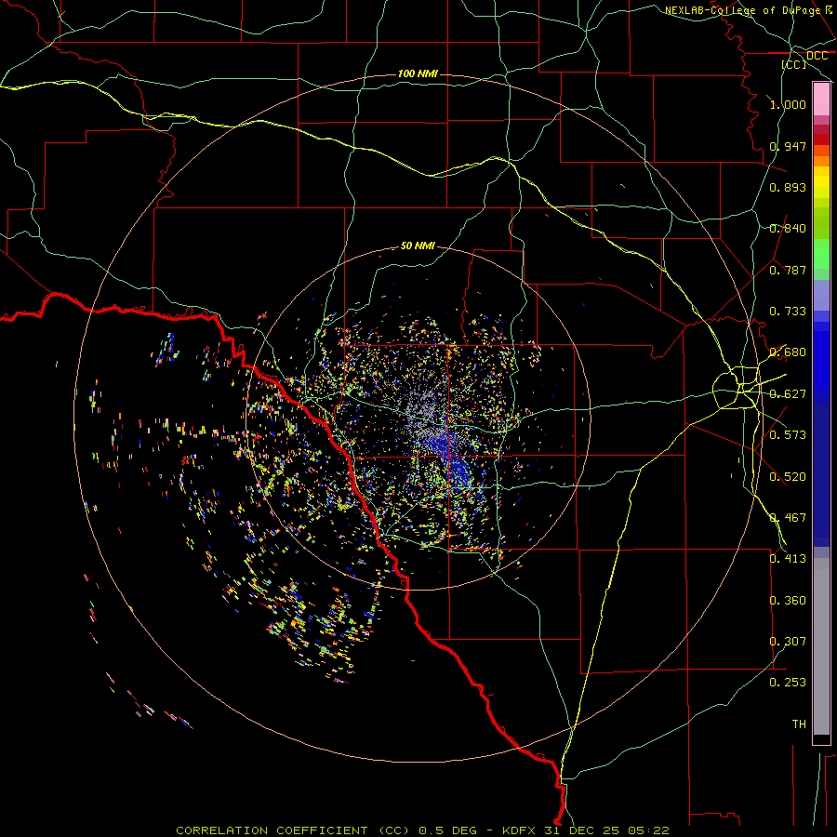Viewport: 837px width, 837px height.
Task: Click the yellow highway loop around the city
Action: [736, 388]
